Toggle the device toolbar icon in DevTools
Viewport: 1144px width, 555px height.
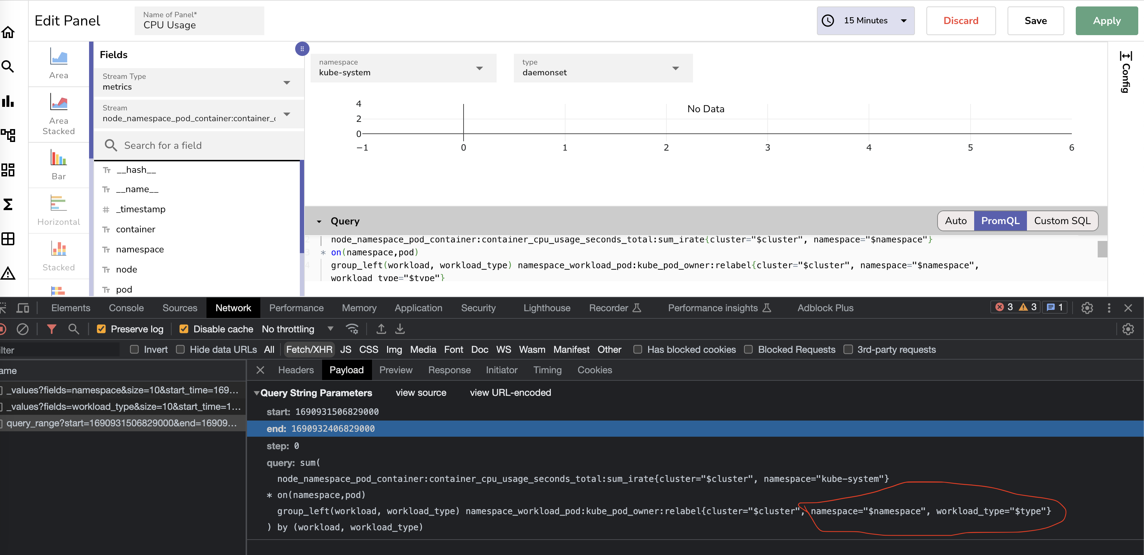click(x=23, y=308)
